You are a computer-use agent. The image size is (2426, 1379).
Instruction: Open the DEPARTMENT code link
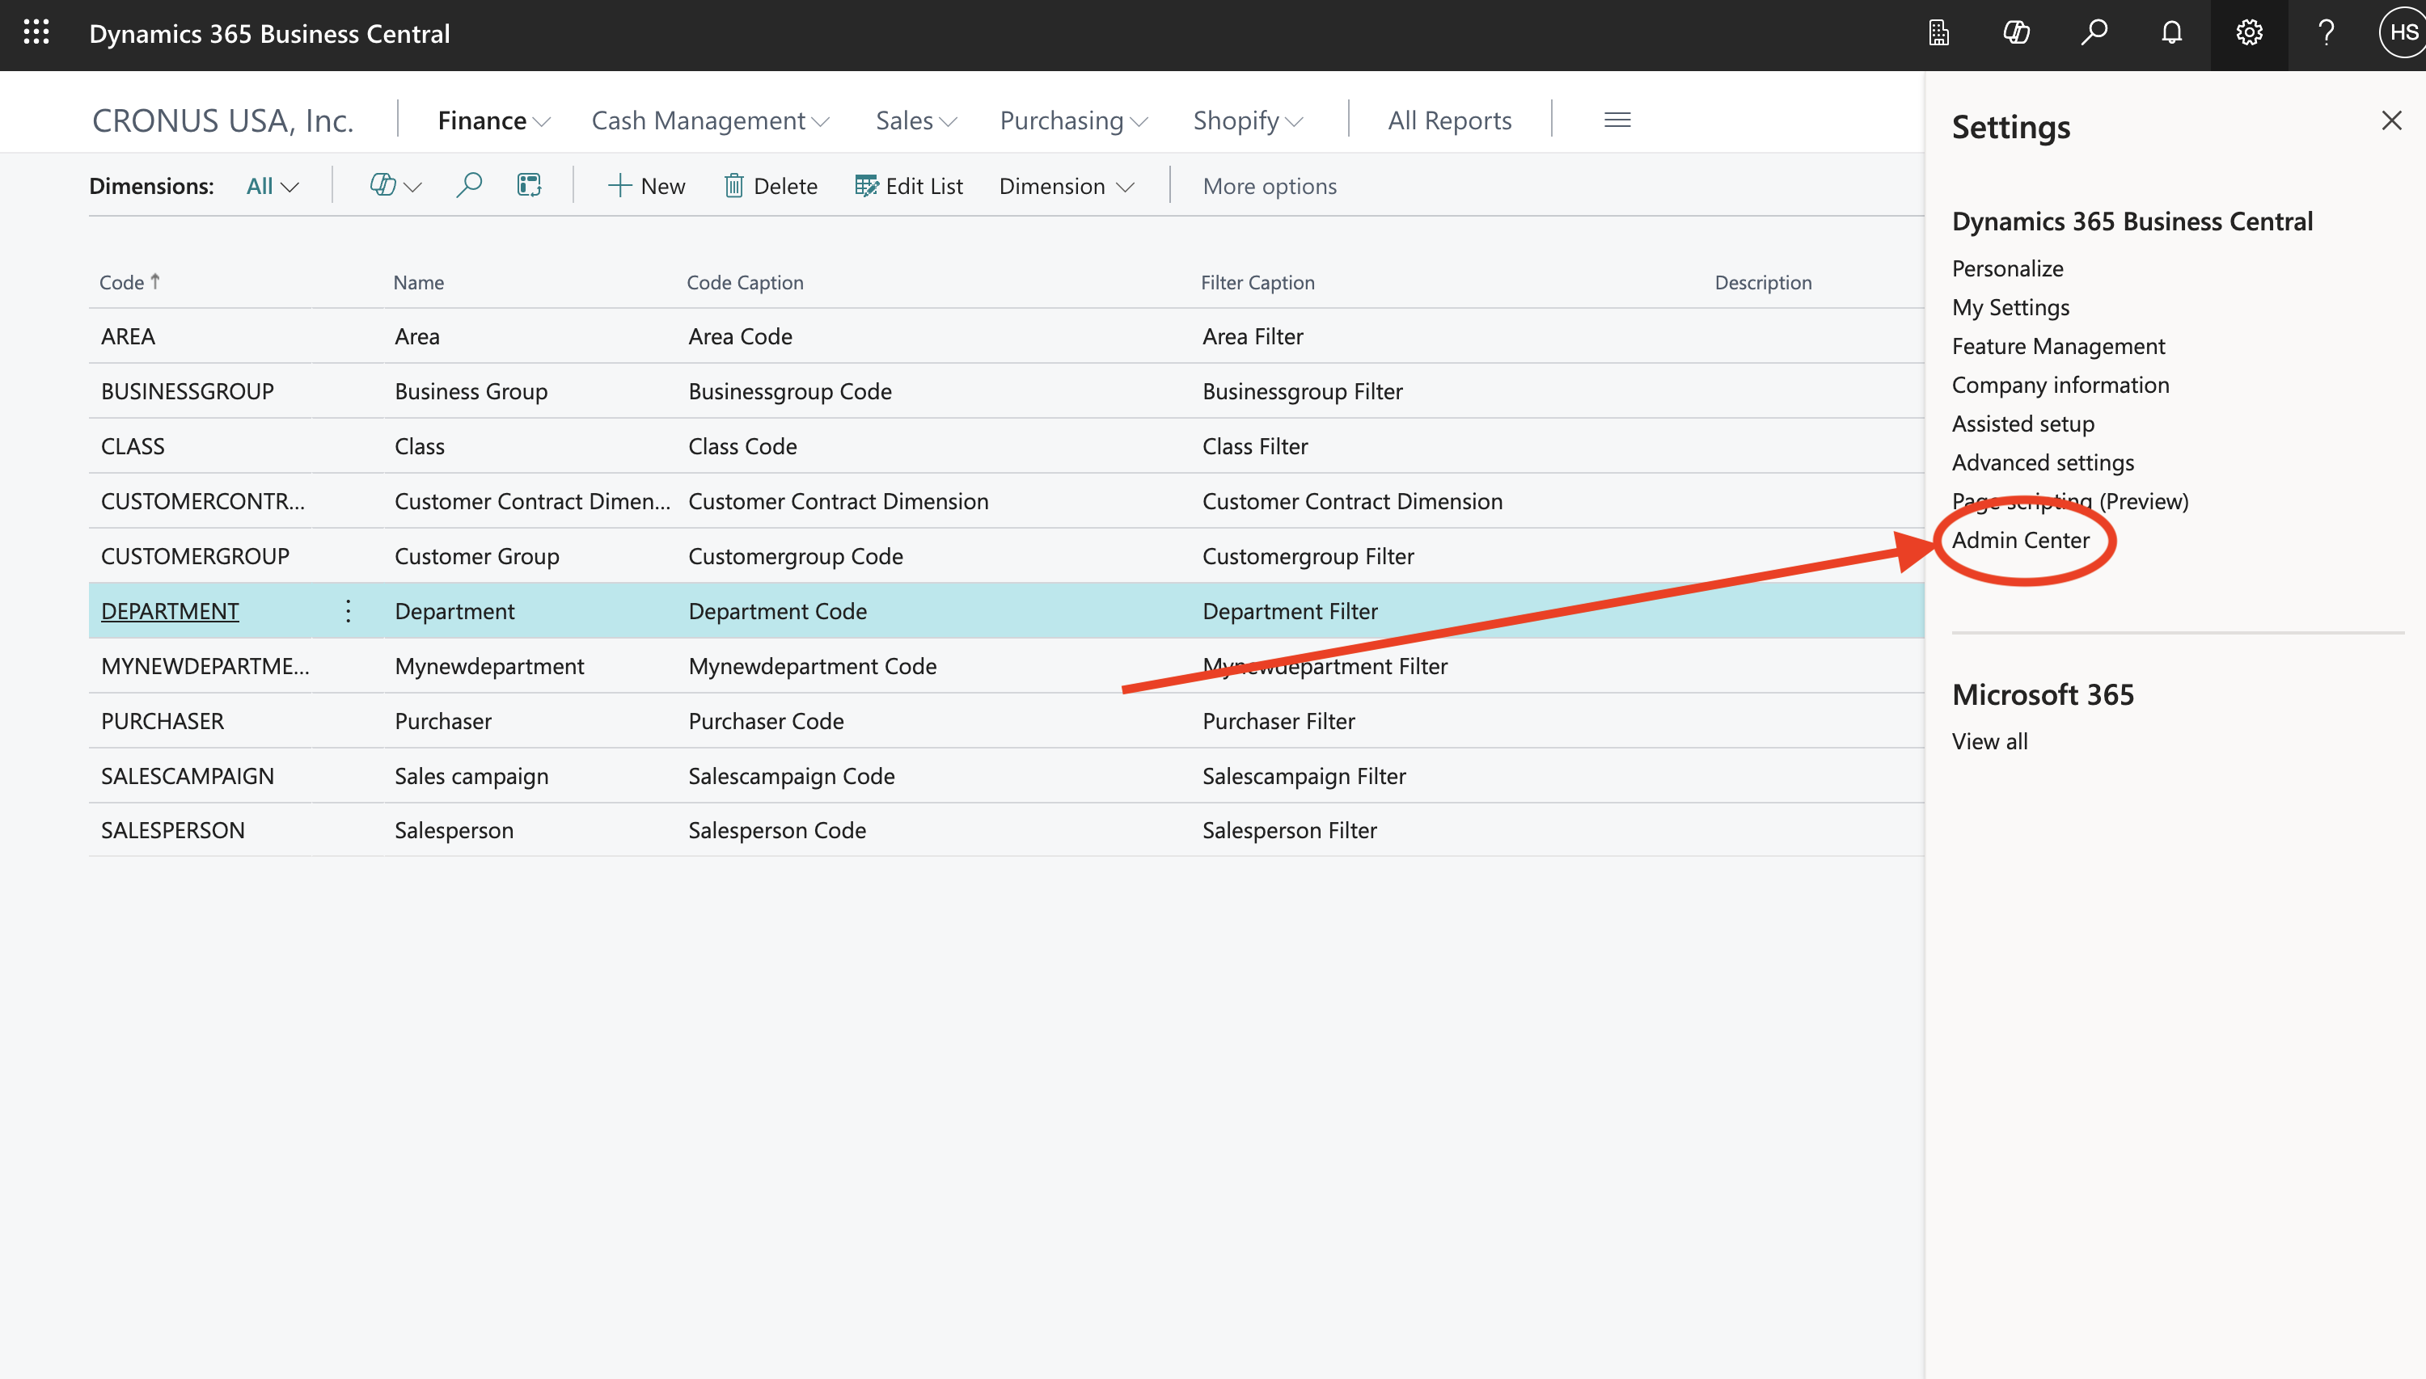[170, 611]
